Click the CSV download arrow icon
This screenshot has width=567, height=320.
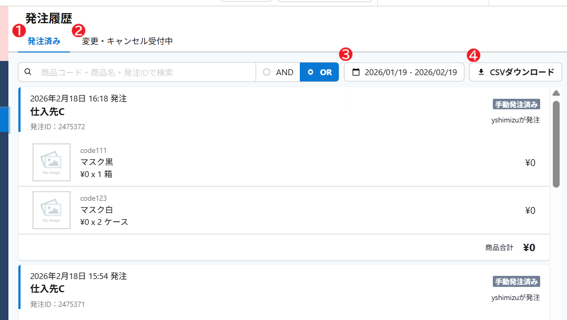(481, 72)
